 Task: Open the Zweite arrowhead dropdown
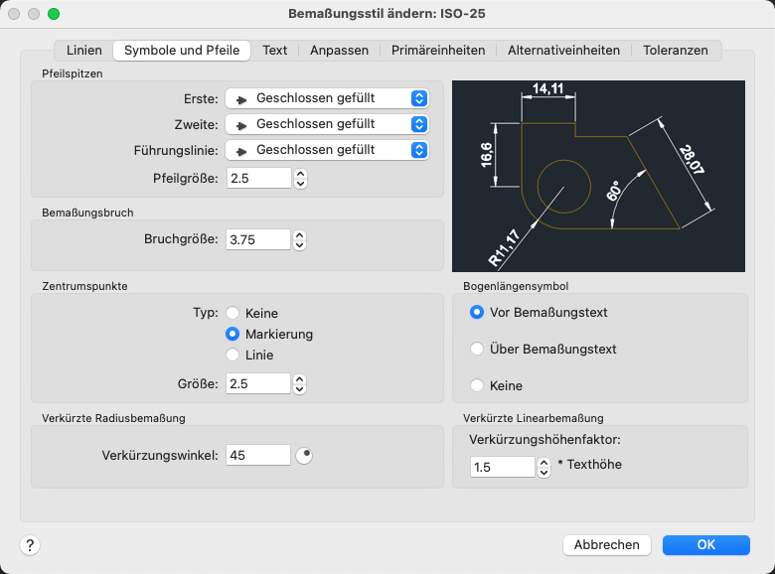tap(327, 124)
